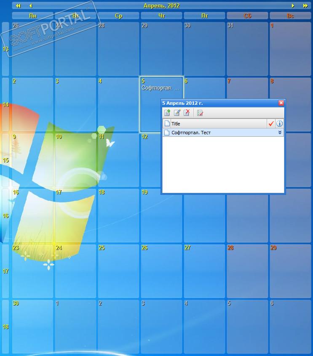Select week number 14
This screenshot has height=356, width=313.
pos(5,104)
